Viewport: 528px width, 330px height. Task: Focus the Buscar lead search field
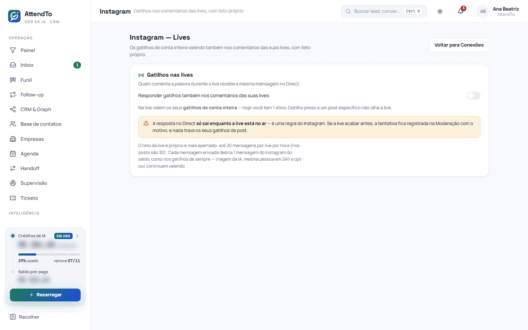[384, 11]
